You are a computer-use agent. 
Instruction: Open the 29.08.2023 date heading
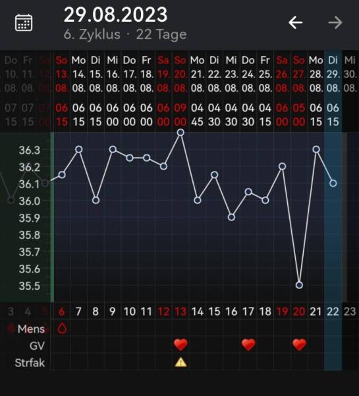(115, 15)
